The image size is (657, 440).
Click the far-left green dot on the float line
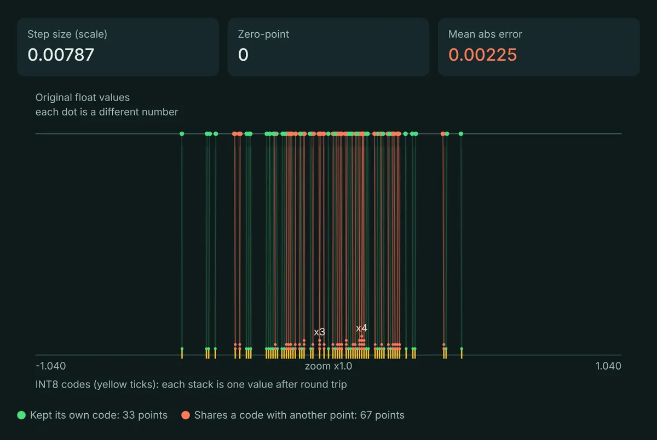tap(182, 134)
